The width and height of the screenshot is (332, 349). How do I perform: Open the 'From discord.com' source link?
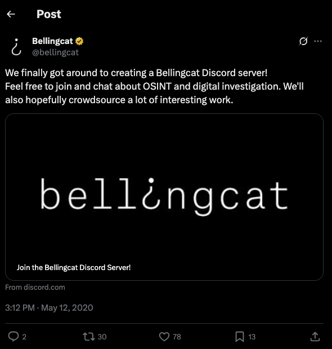click(35, 288)
